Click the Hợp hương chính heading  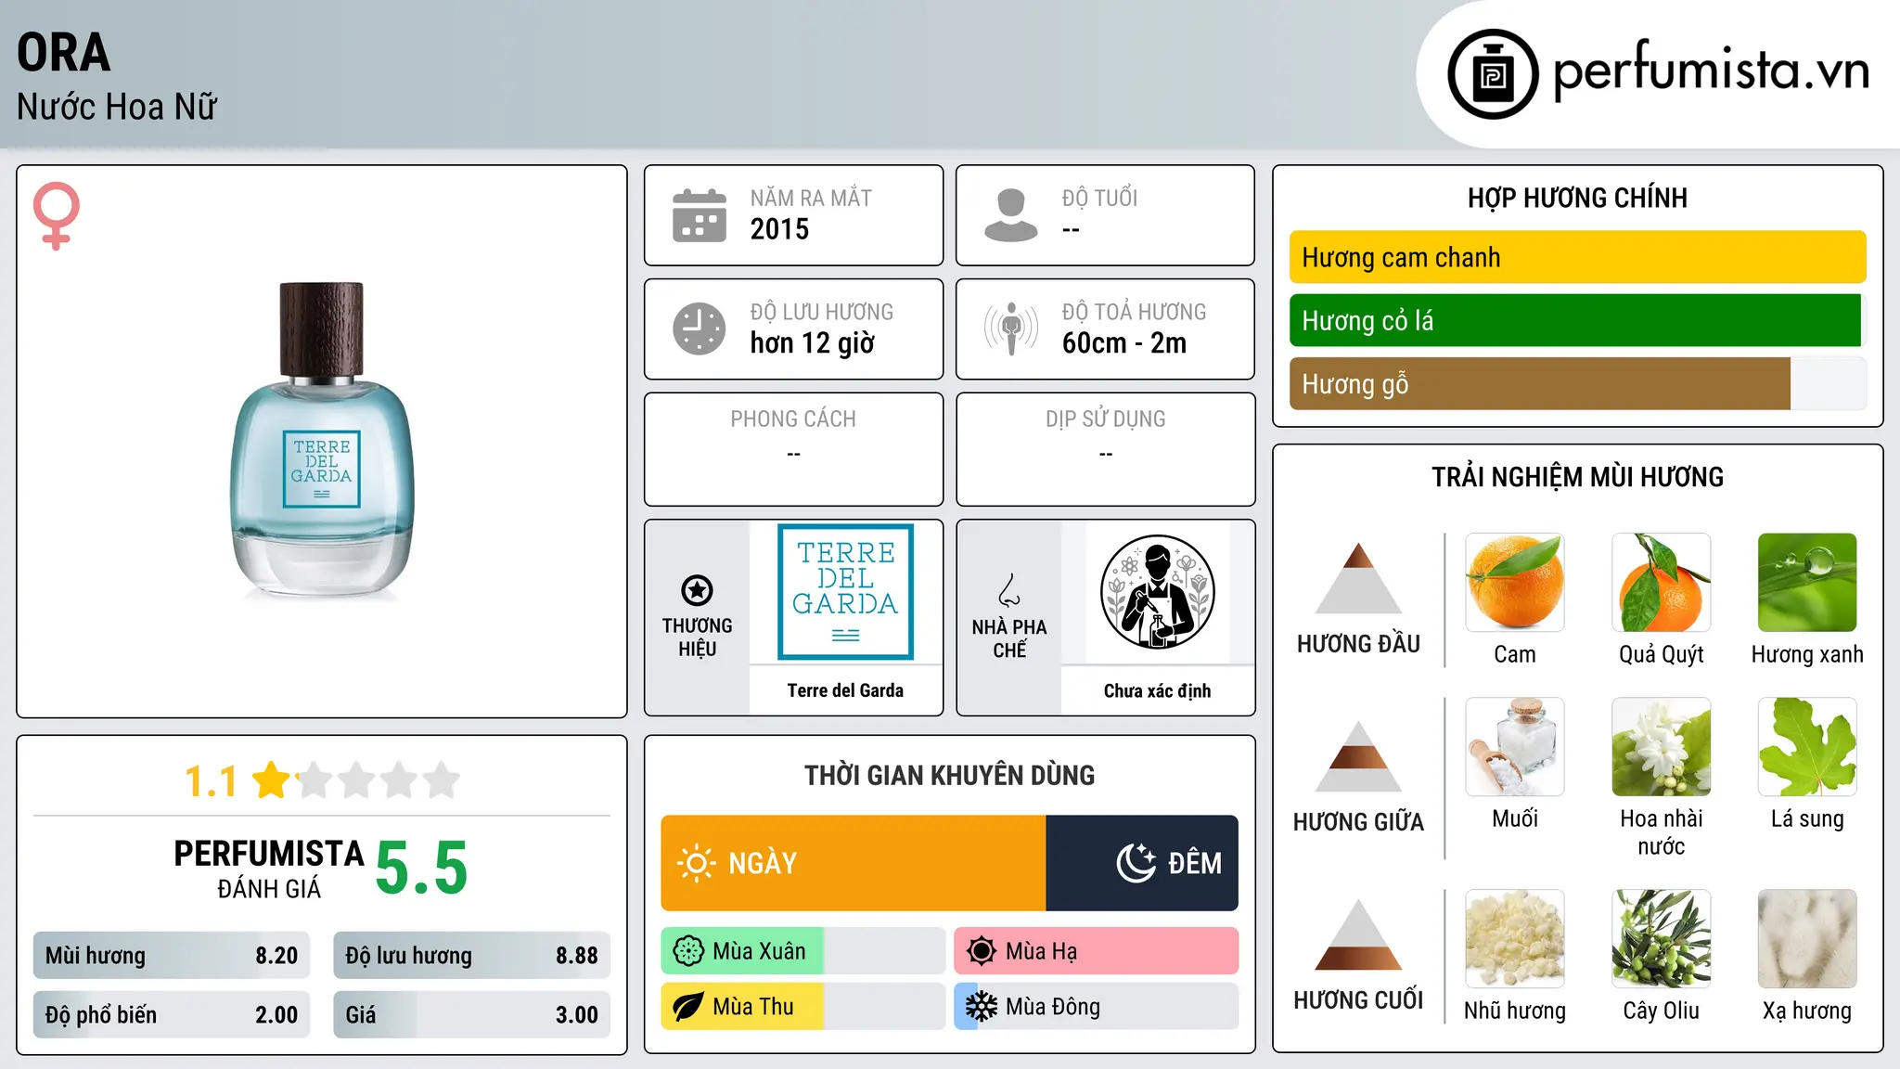tap(1577, 198)
